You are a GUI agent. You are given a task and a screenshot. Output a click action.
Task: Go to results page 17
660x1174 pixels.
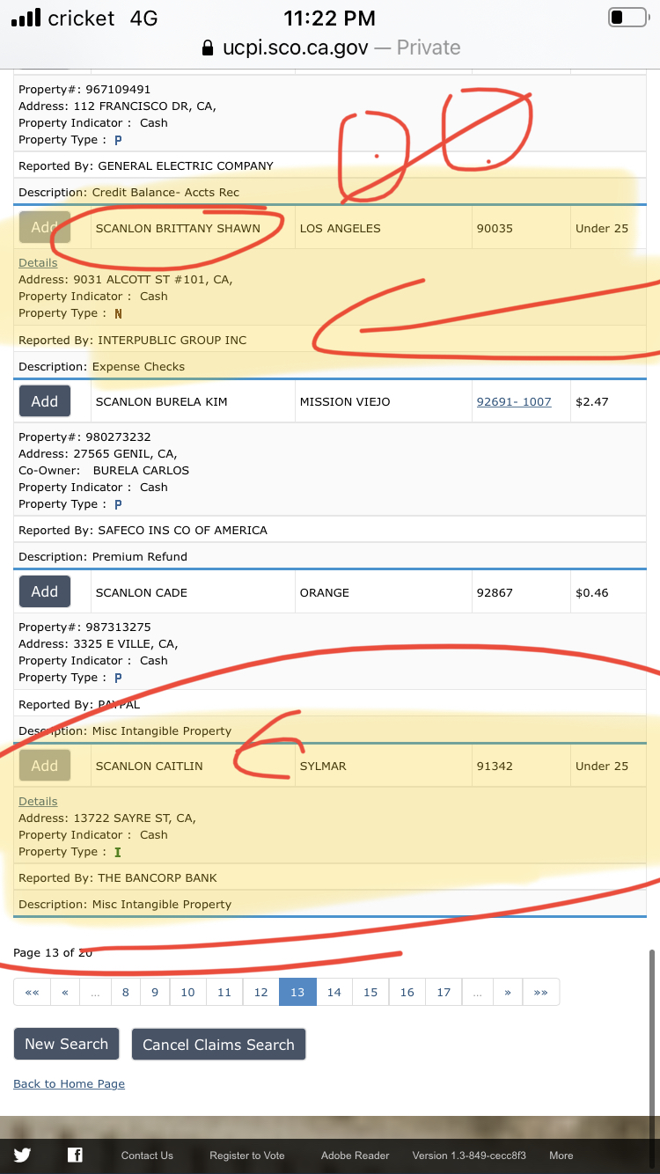pos(444,992)
